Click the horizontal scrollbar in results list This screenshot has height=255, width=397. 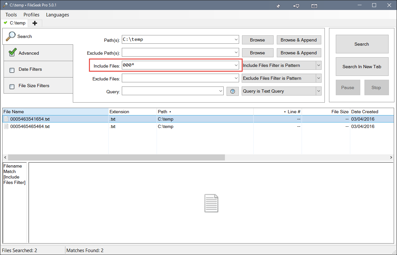[116, 157]
